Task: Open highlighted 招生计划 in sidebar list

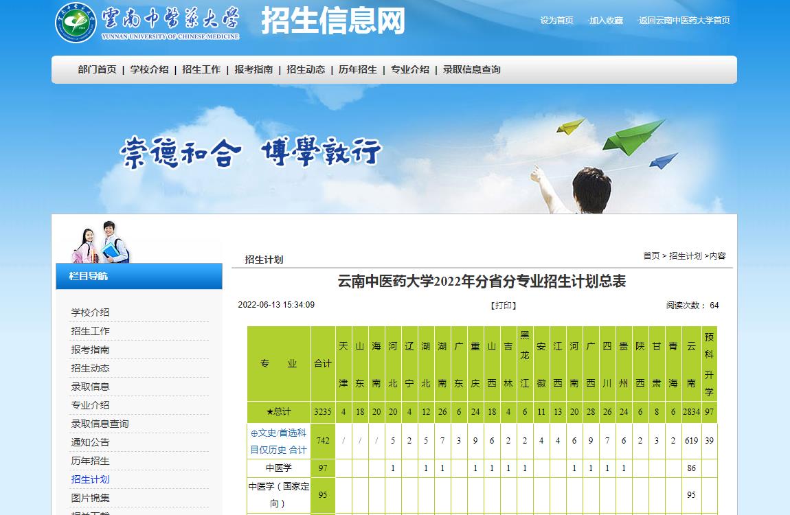Action: click(x=90, y=479)
